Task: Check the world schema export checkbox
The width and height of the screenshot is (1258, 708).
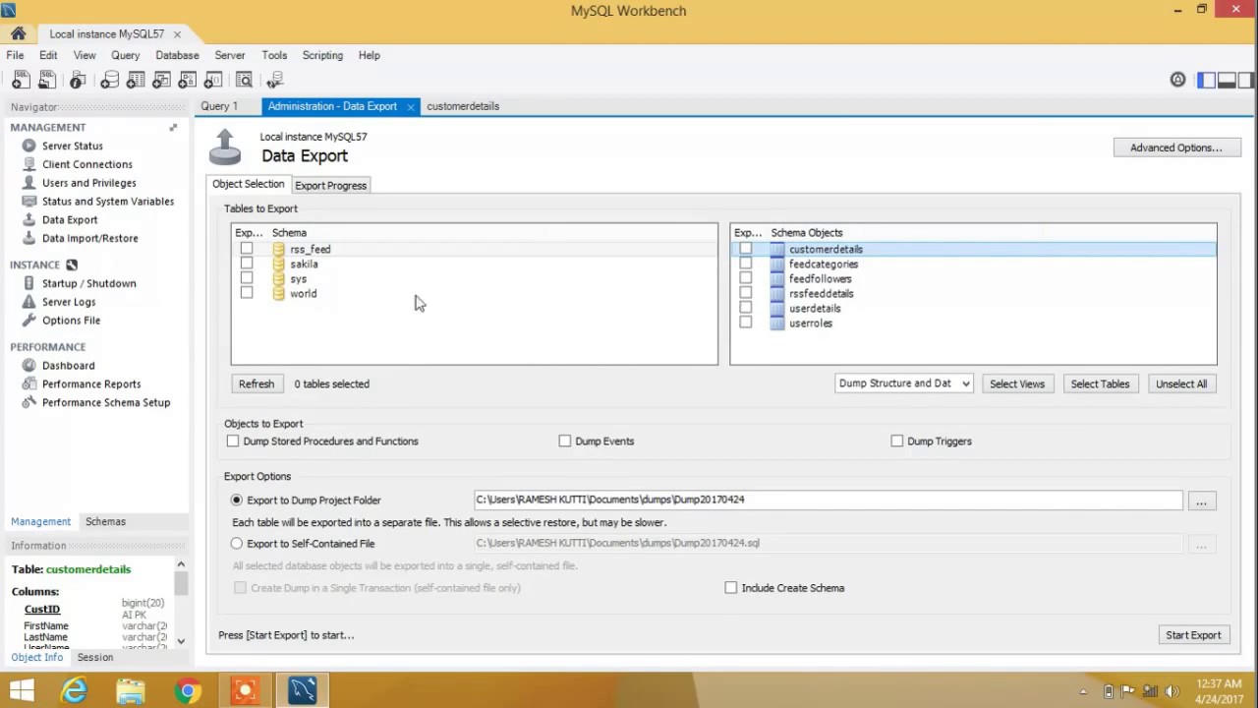Action: click(x=247, y=294)
